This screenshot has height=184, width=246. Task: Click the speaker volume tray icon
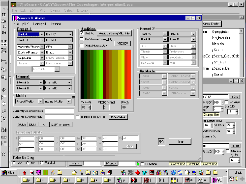pyautogui.click(x=236, y=179)
